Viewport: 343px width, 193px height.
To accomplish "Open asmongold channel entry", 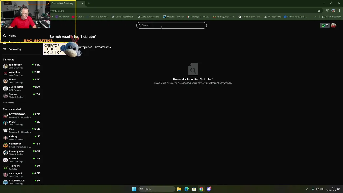I will [21, 175].
